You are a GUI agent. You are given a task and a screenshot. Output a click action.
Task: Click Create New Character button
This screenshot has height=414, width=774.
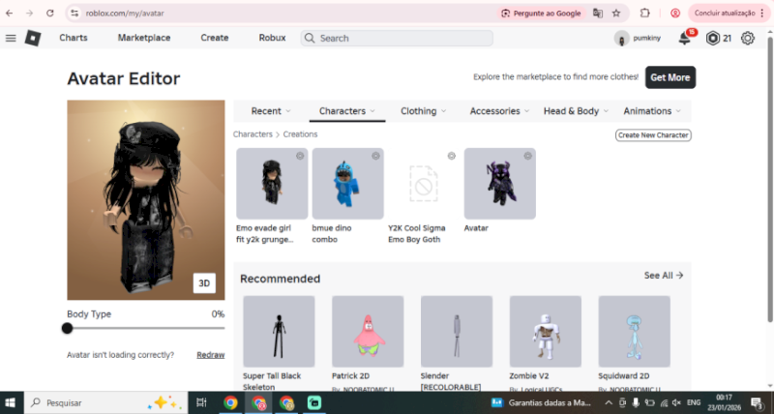pyautogui.click(x=653, y=135)
